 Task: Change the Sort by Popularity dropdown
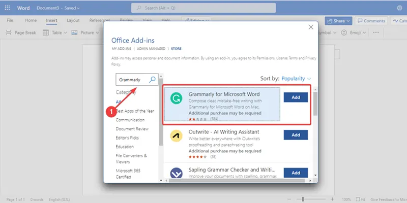pos(296,79)
